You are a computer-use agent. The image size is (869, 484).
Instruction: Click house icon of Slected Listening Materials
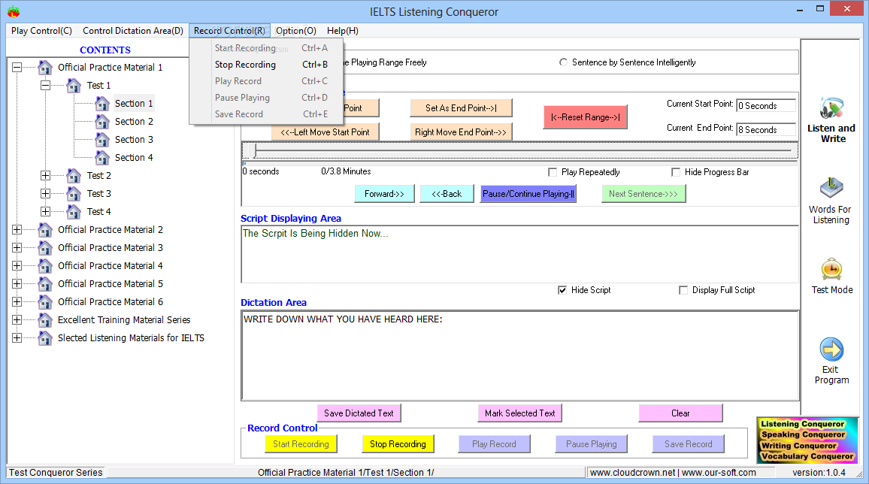point(45,337)
